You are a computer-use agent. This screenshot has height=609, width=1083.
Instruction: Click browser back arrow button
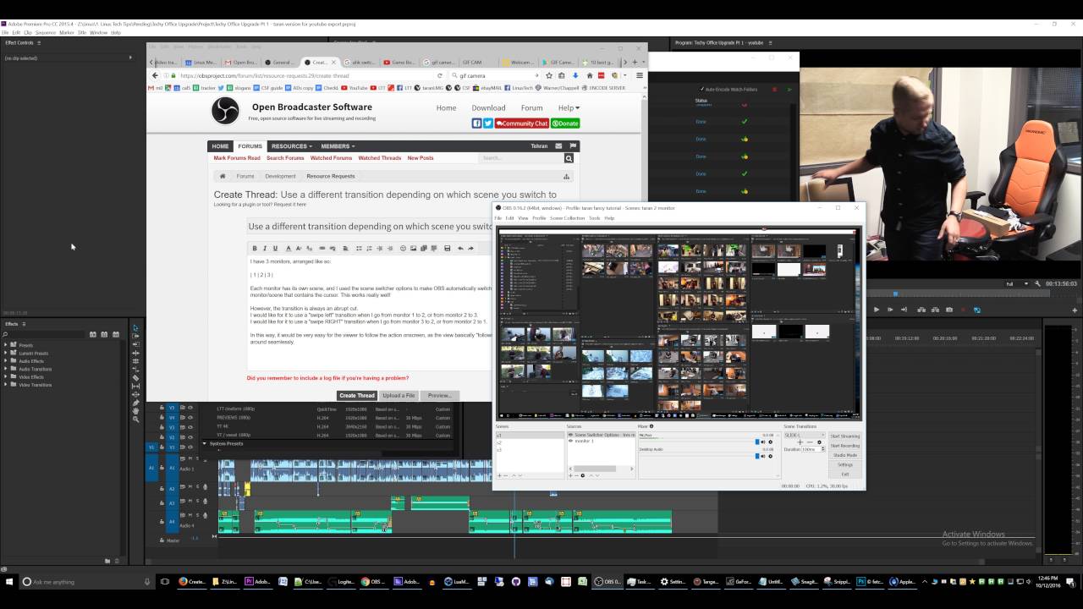point(155,75)
